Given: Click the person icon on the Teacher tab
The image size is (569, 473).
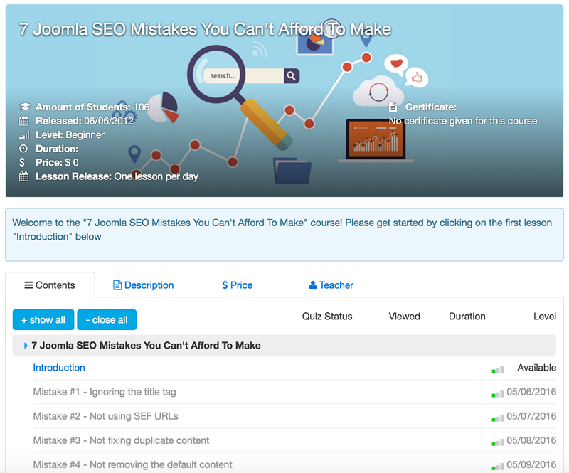Looking at the screenshot, I should click(x=312, y=285).
